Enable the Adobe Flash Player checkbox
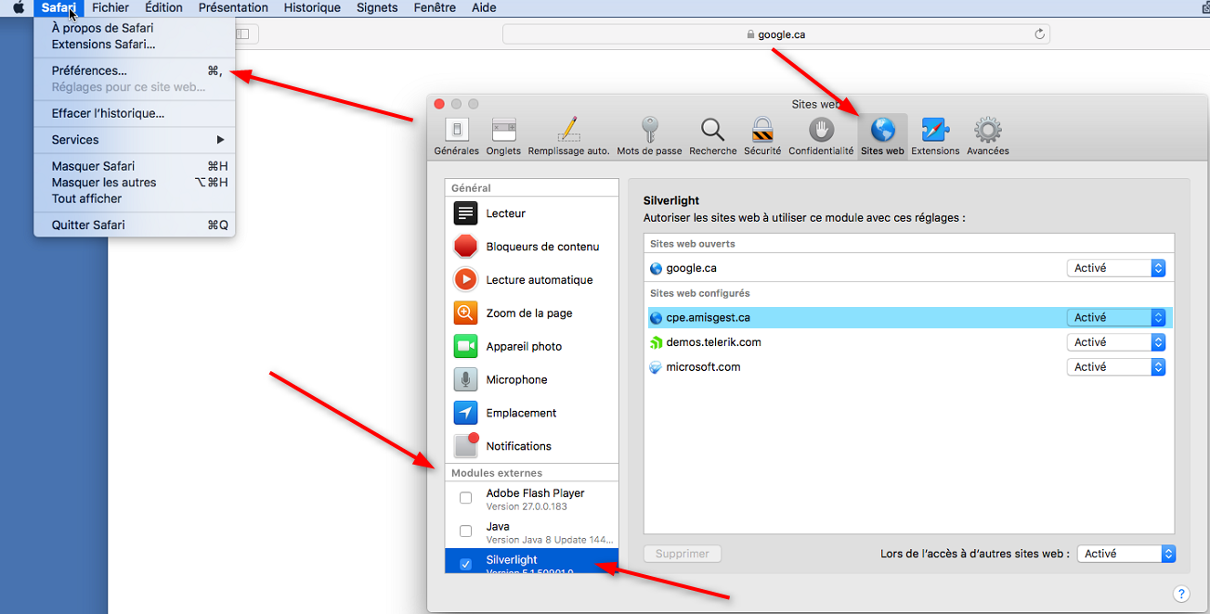 [x=466, y=499]
